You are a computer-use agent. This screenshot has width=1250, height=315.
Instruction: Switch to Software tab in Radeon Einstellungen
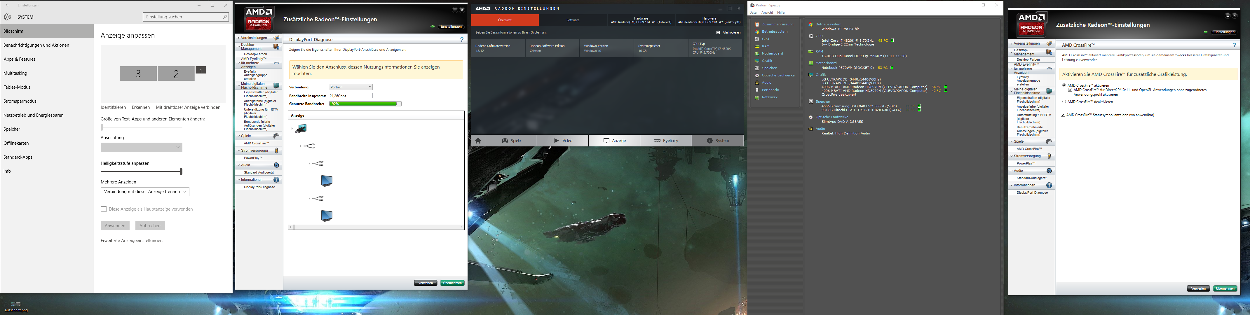[573, 20]
